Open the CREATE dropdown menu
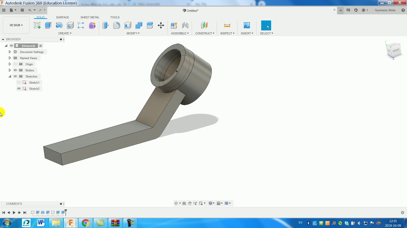The width and height of the screenshot is (407, 228). coord(65,33)
